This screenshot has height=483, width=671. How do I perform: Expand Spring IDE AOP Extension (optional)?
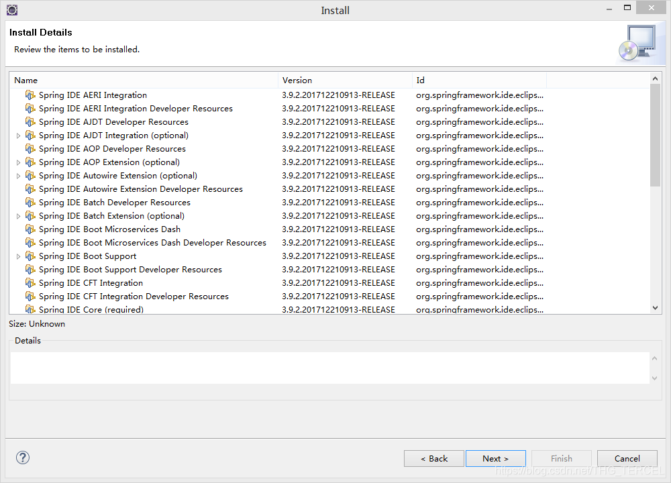click(18, 162)
